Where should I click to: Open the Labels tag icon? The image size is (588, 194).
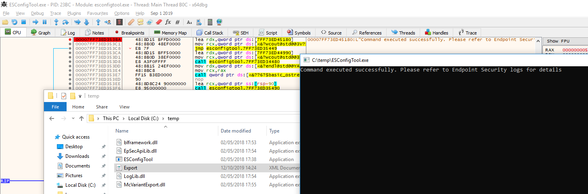(x=150, y=22)
